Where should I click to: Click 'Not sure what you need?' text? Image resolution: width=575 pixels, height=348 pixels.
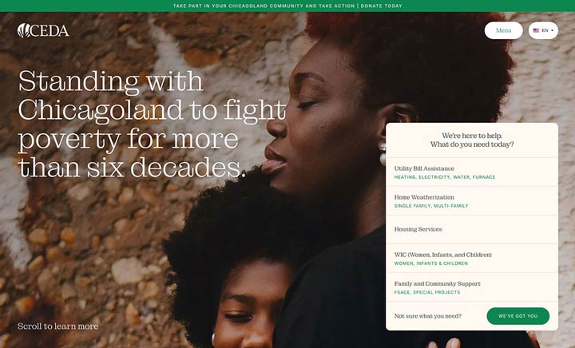[x=427, y=316]
